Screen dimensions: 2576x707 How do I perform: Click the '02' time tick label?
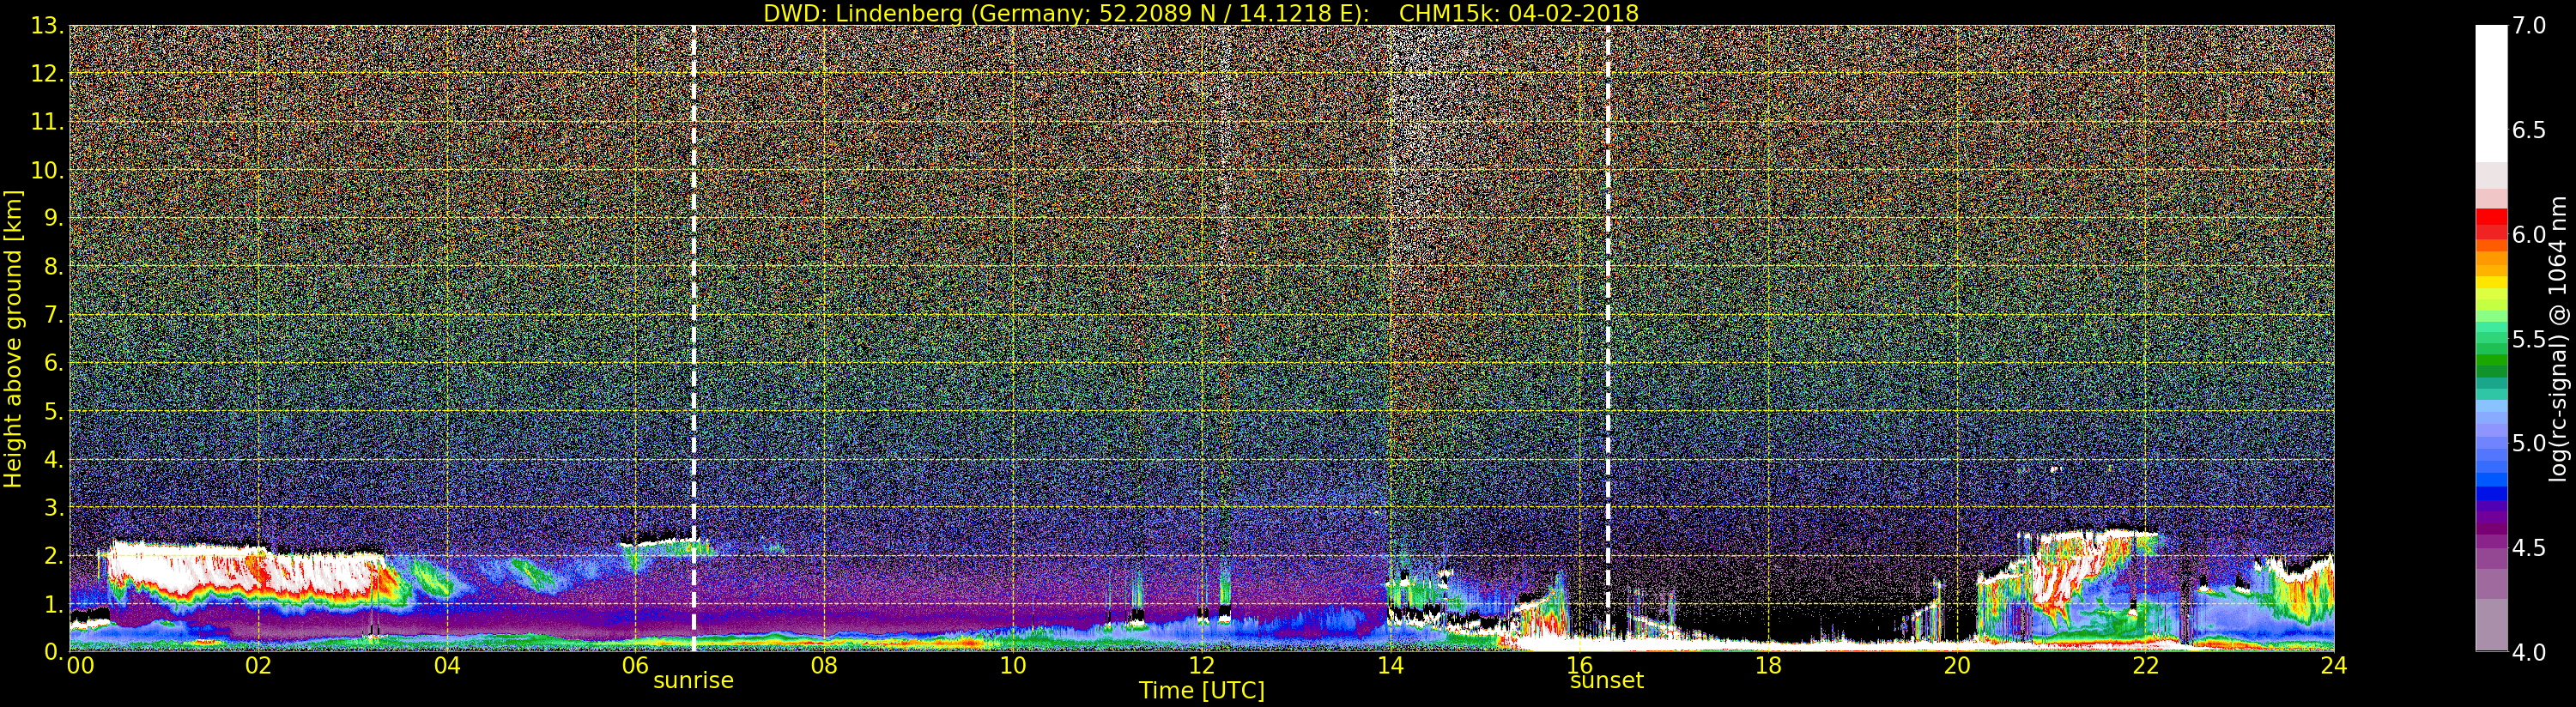click(x=258, y=665)
